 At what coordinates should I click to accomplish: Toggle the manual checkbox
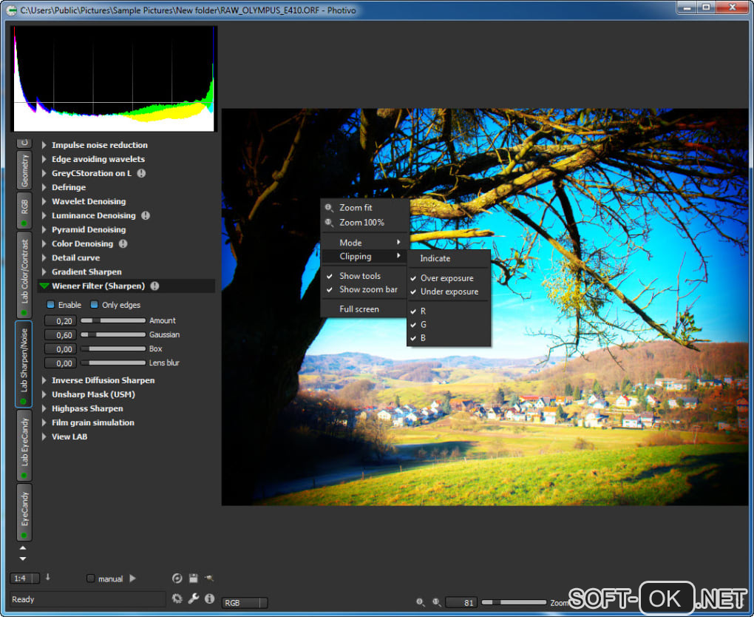pos(90,578)
